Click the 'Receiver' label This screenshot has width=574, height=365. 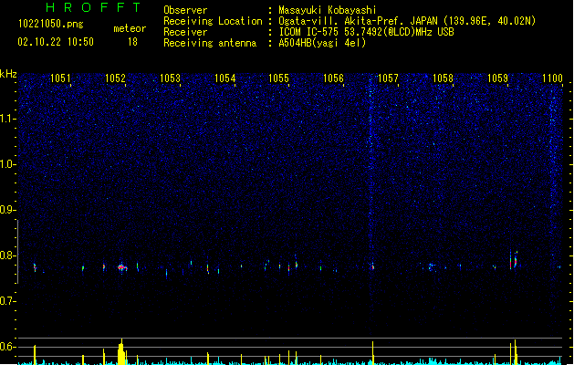[185, 32]
